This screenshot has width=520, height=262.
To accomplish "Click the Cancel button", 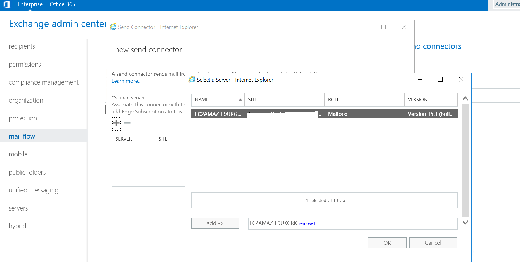I will (433, 243).
